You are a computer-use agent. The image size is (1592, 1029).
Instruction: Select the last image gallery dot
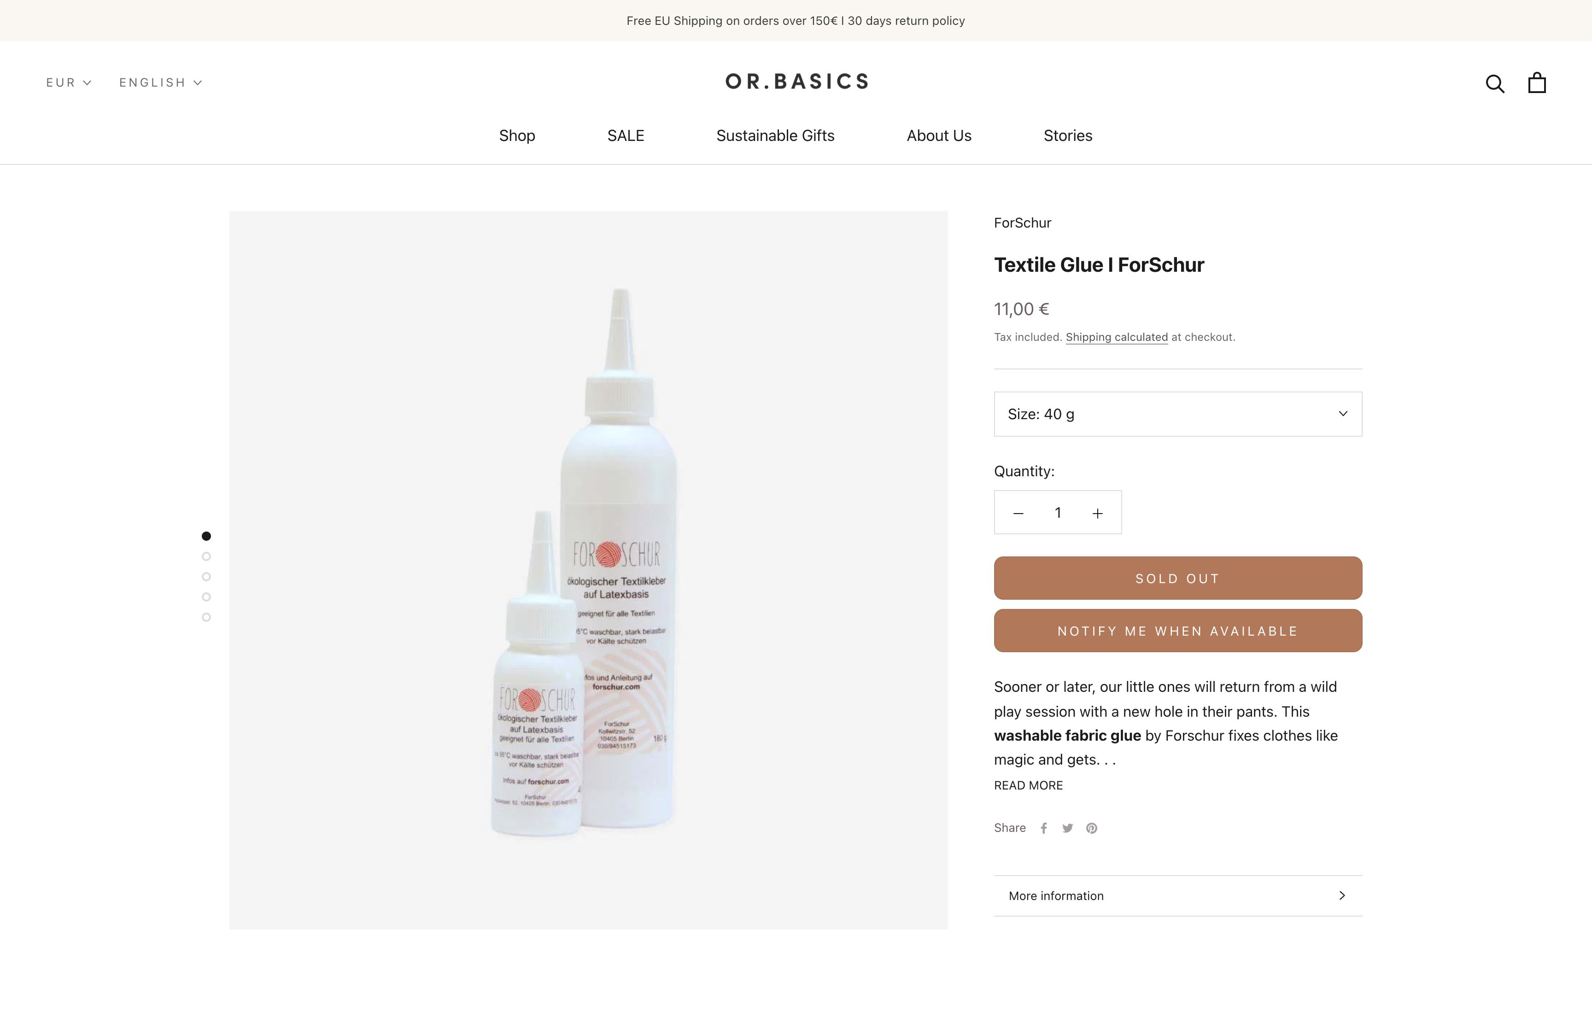point(206,617)
